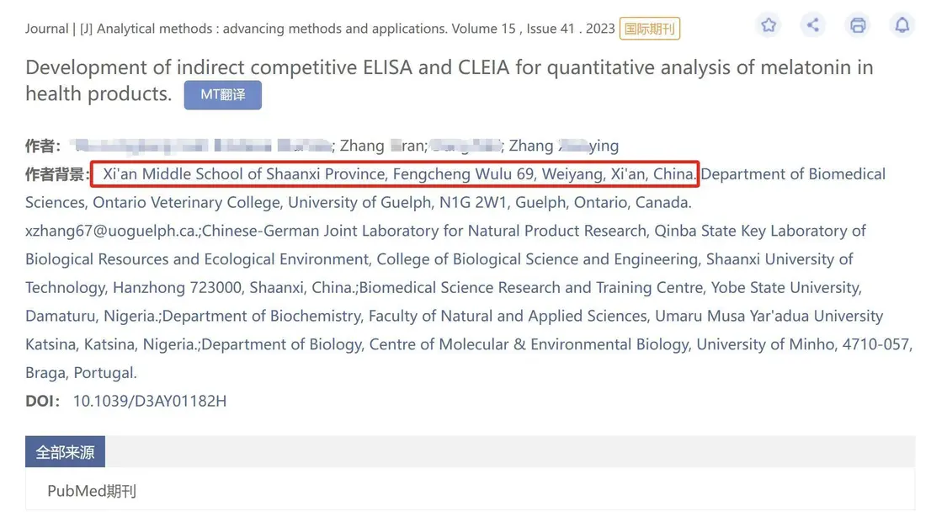Image resolution: width=947 pixels, height=522 pixels.
Task: Print the article via printer icon
Action: tap(858, 25)
